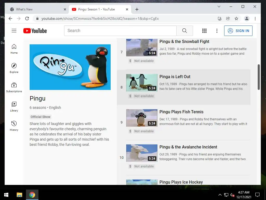Close the Pingu Season 1 tab

tap(127, 9)
